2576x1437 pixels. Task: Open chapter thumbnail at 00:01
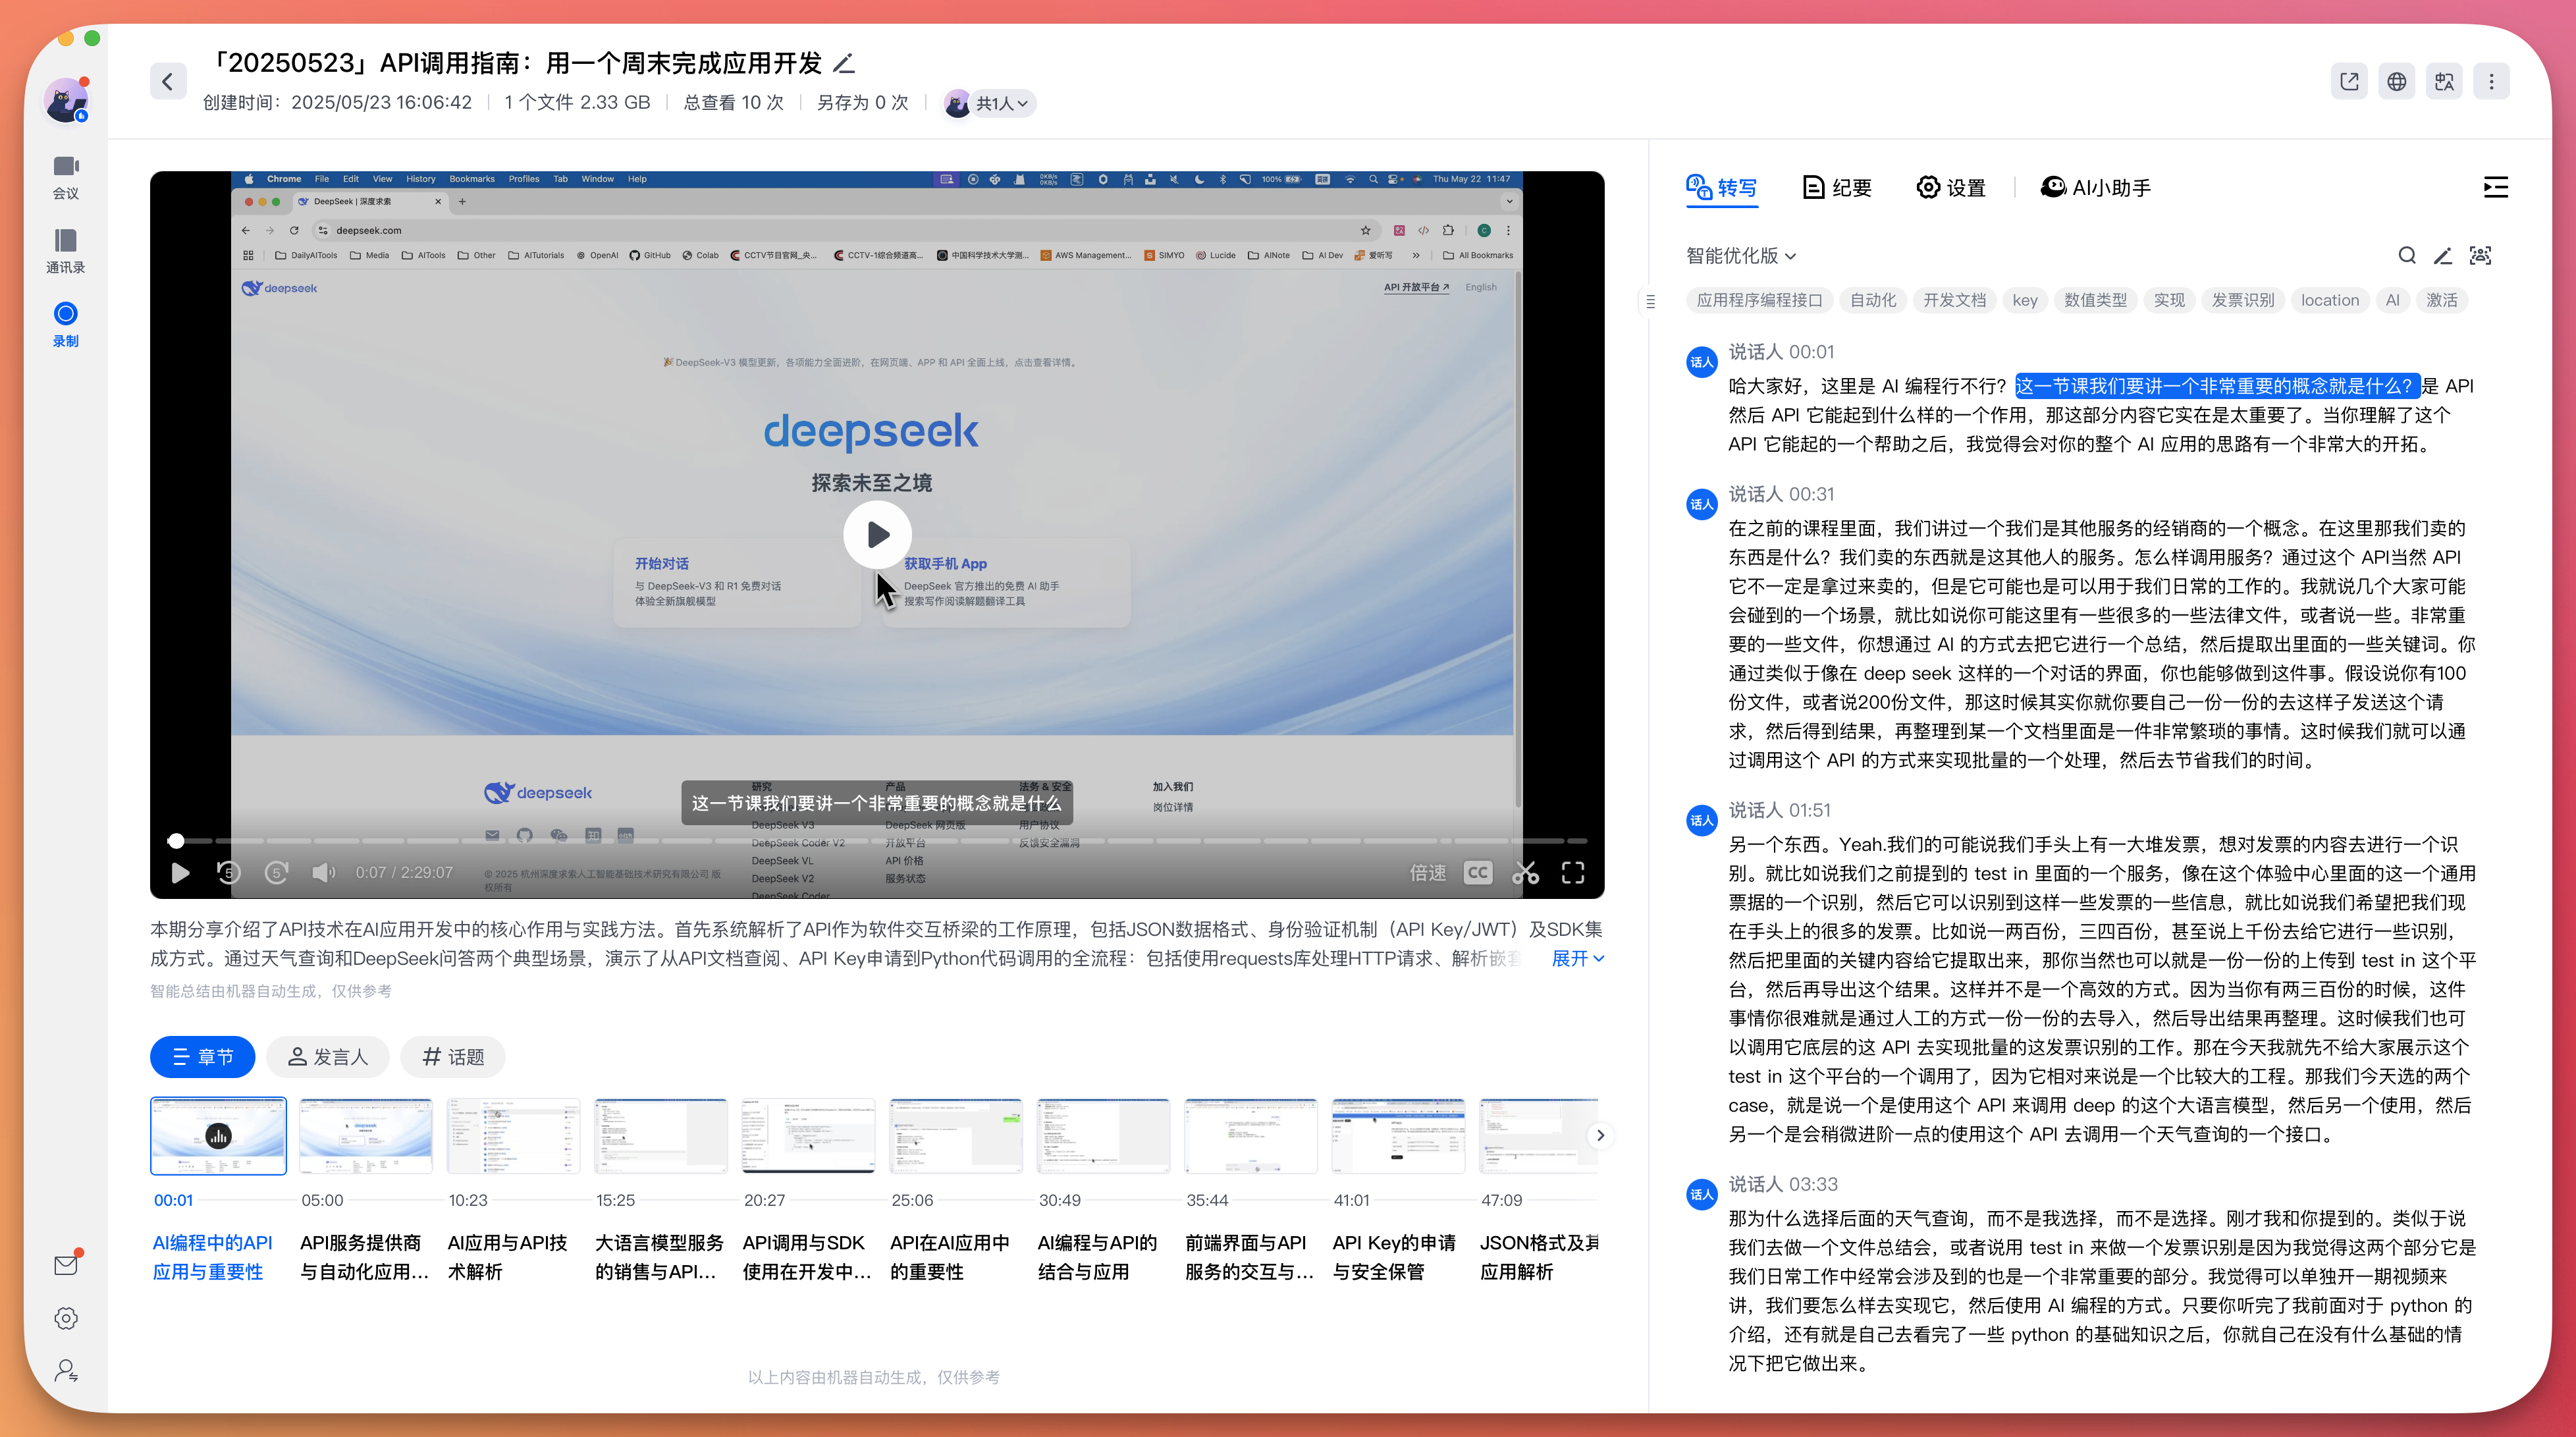tap(218, 1136)
